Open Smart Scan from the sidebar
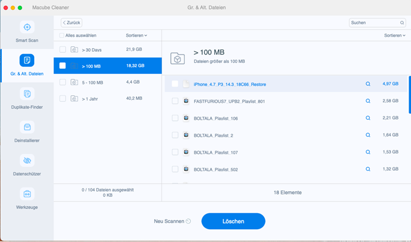Viewport: 411px width, 242px height. [x=27, y=32]
